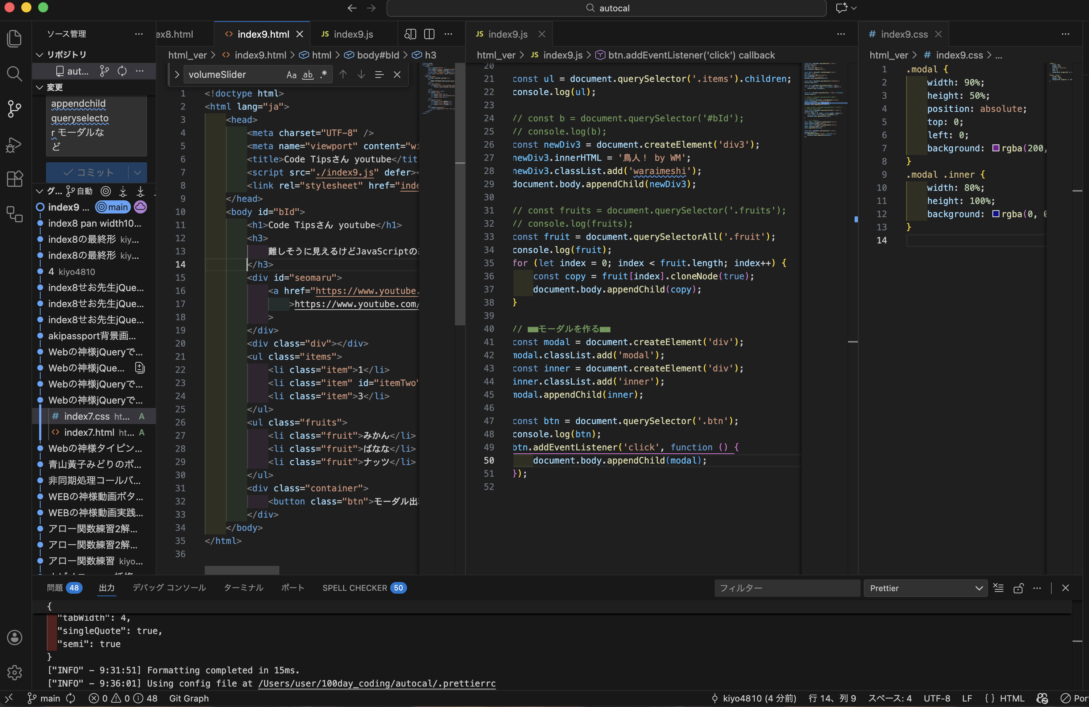Collapse the 変更 section
The height and width of the screenshot is (707, 1089).
click(40, 87)
